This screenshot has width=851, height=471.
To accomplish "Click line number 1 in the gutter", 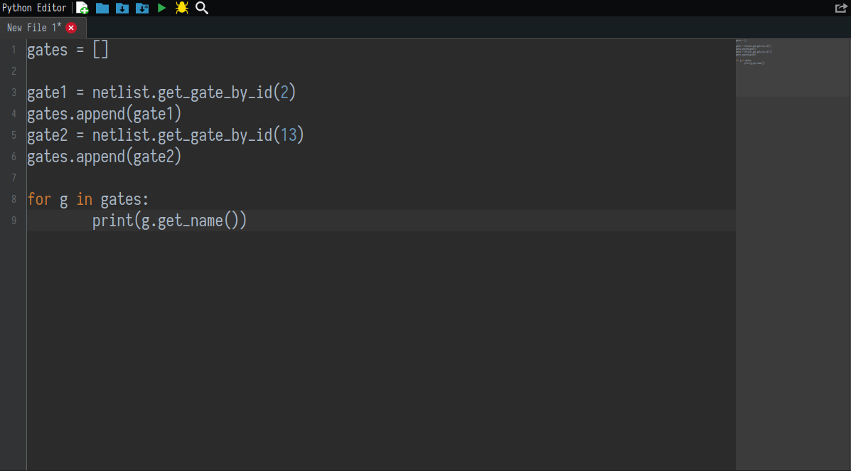I will pyautogui.click(x=13, y=49).
